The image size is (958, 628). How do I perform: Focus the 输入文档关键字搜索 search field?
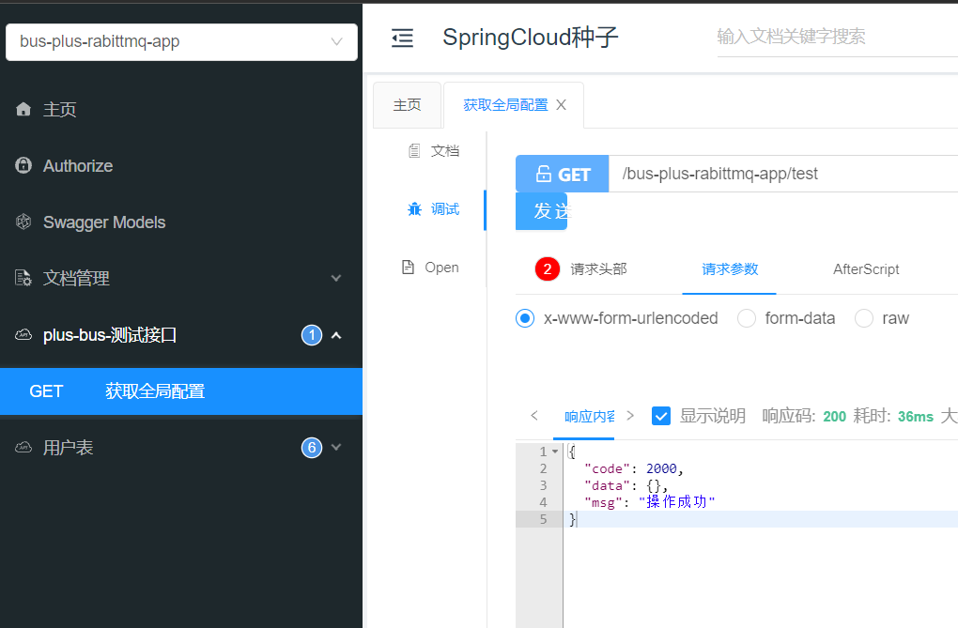[x=837, y=37]
